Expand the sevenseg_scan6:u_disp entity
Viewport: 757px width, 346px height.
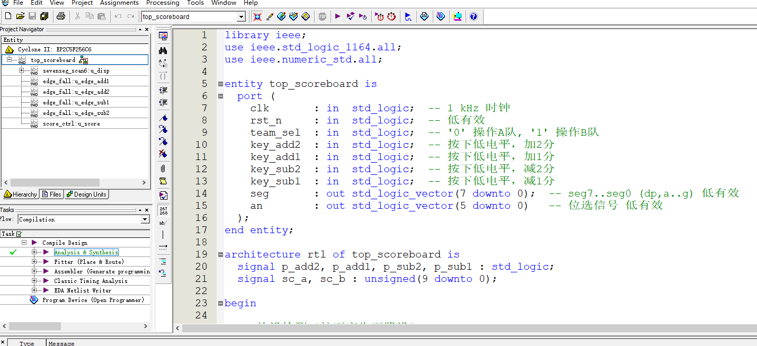[22, 70]
